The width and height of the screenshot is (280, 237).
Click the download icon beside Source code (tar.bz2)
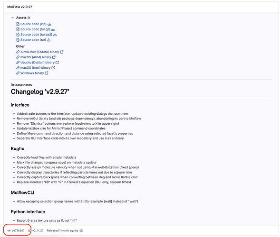(55, 35)
